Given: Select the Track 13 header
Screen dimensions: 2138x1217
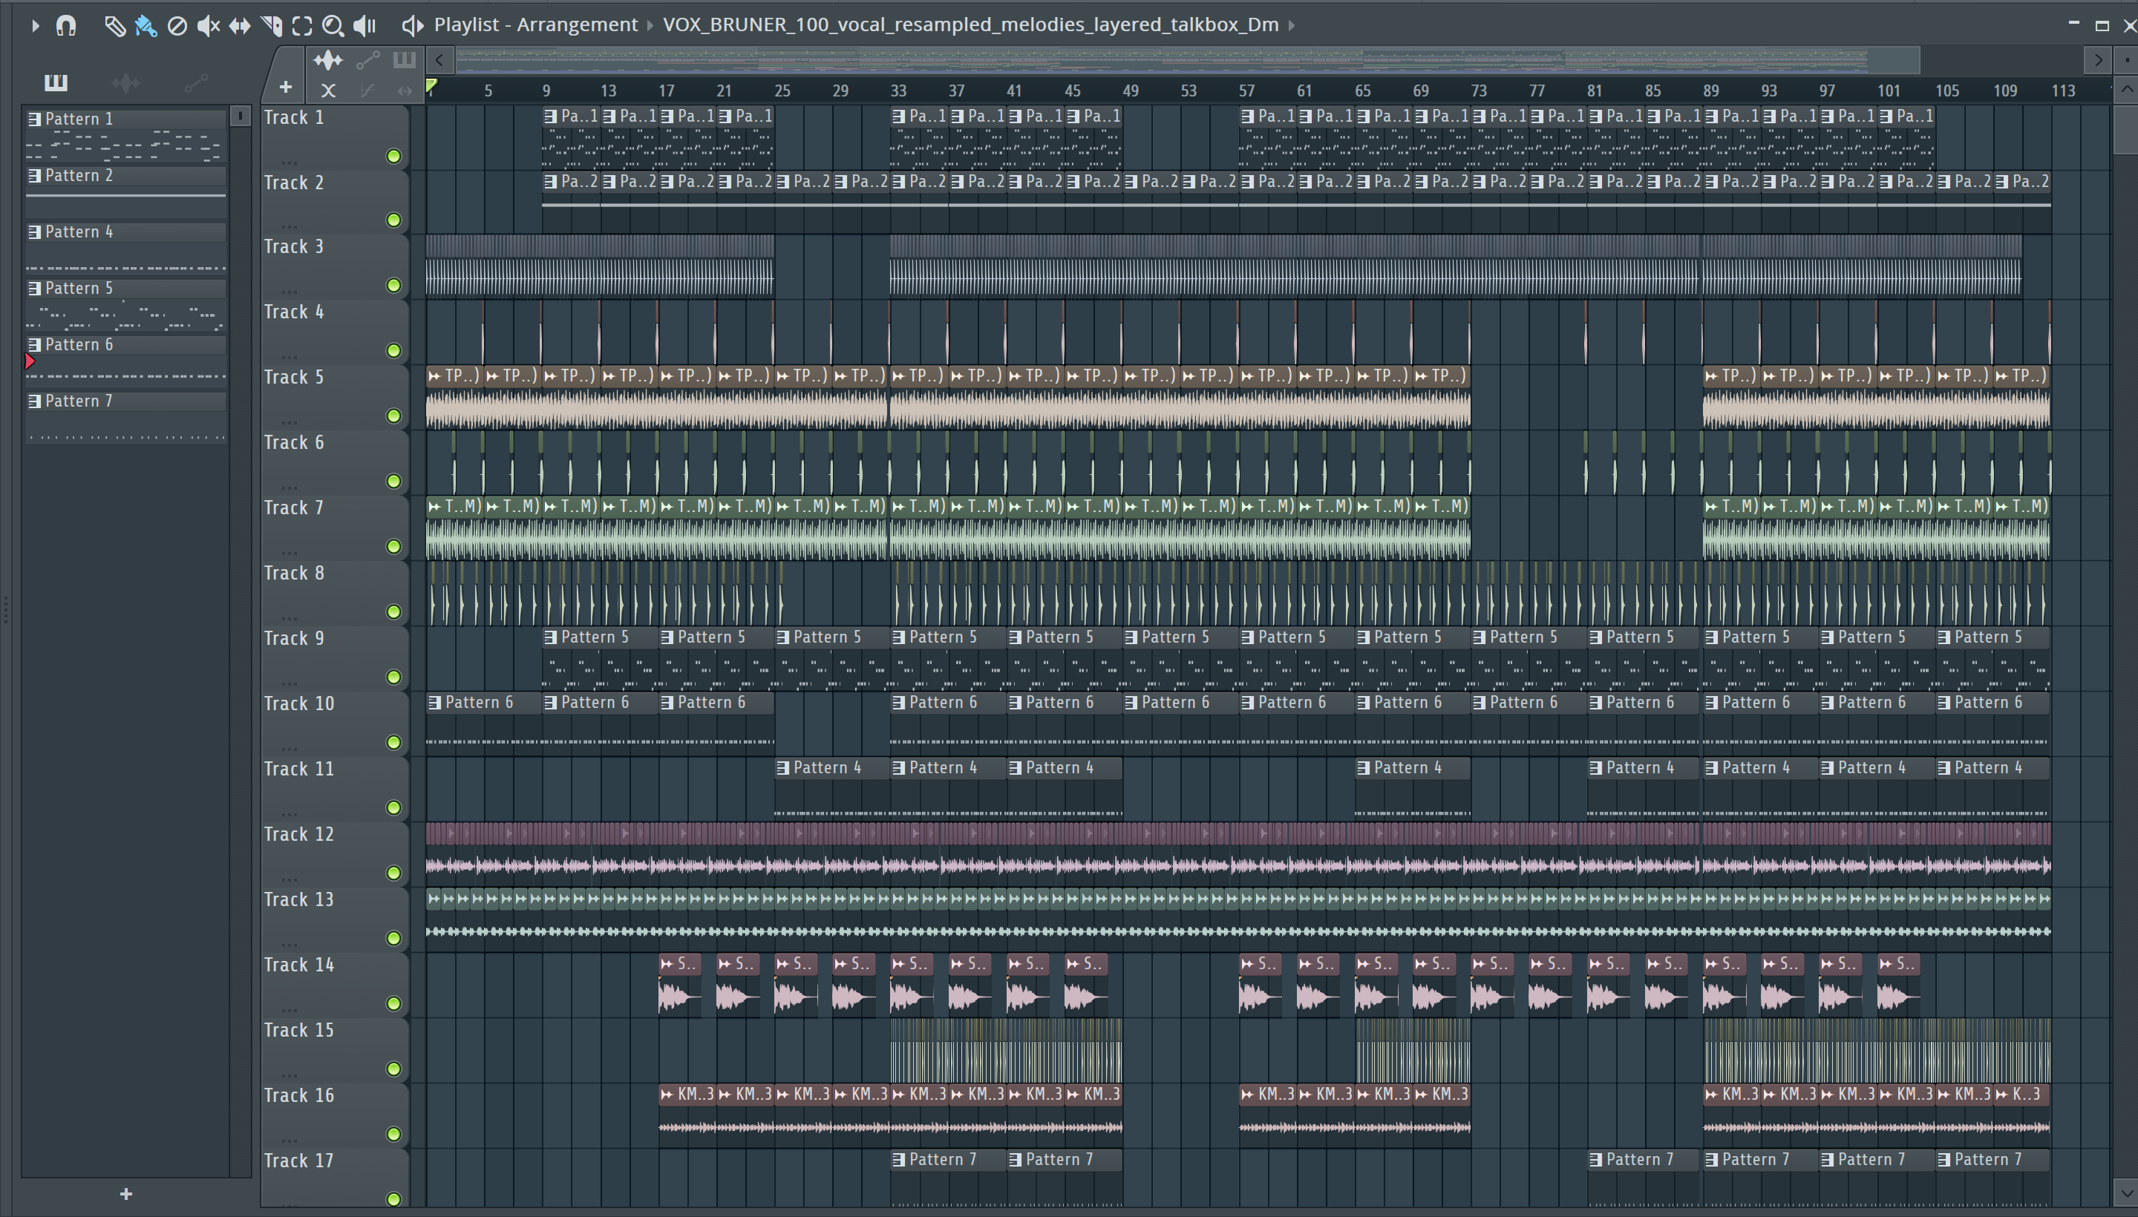Looking at the screenshot, I should click(335, 919).
